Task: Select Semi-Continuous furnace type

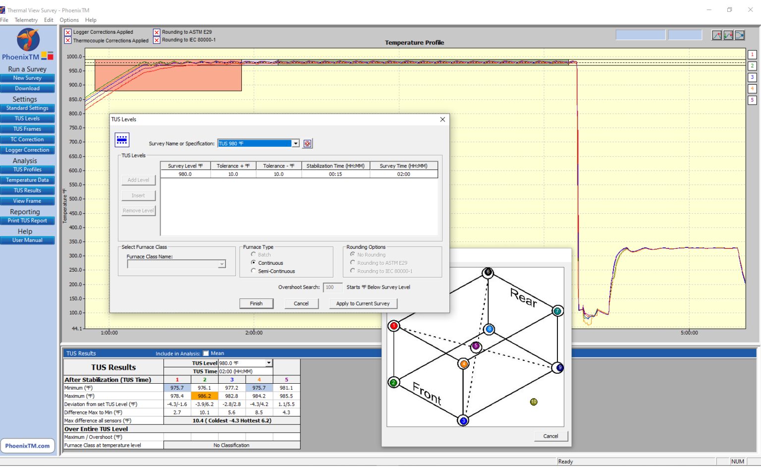Action: click(x=254, y=271)
